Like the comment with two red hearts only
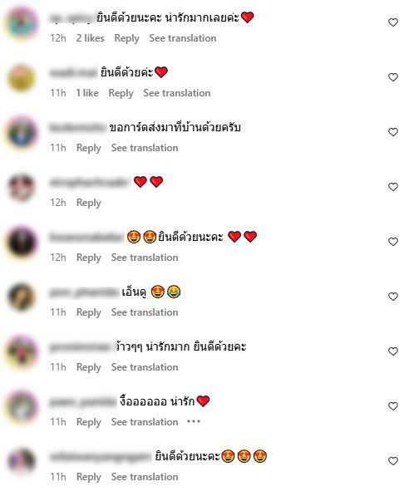Viewport: 404px width, 496px height. point(393,187)
